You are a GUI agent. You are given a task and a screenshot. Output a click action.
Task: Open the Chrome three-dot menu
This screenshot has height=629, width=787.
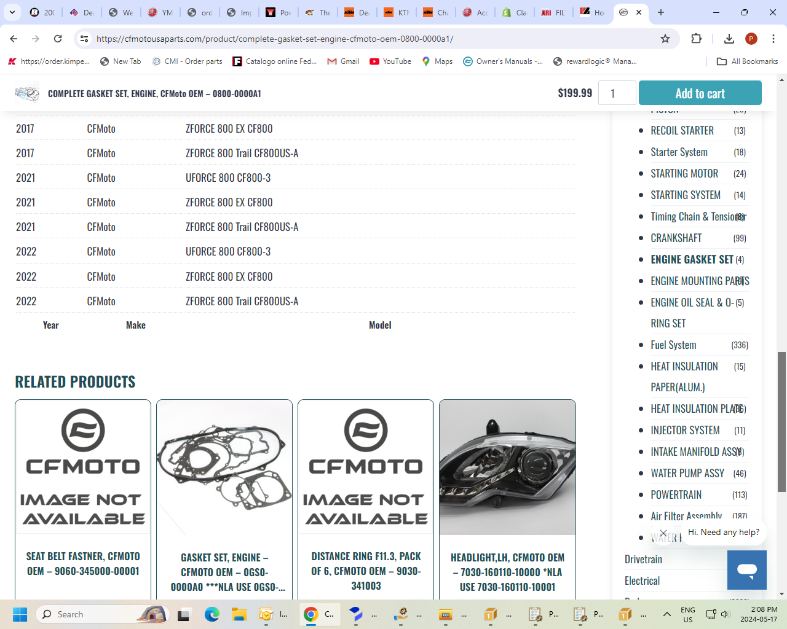click(x=773, y=39)
